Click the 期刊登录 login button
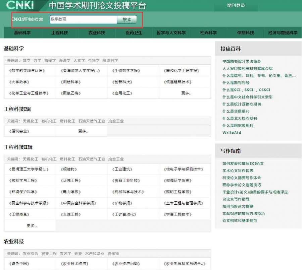302x270 pixels. (236, 5)
